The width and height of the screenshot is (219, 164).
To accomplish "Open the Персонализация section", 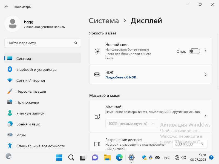I will 31,91.
